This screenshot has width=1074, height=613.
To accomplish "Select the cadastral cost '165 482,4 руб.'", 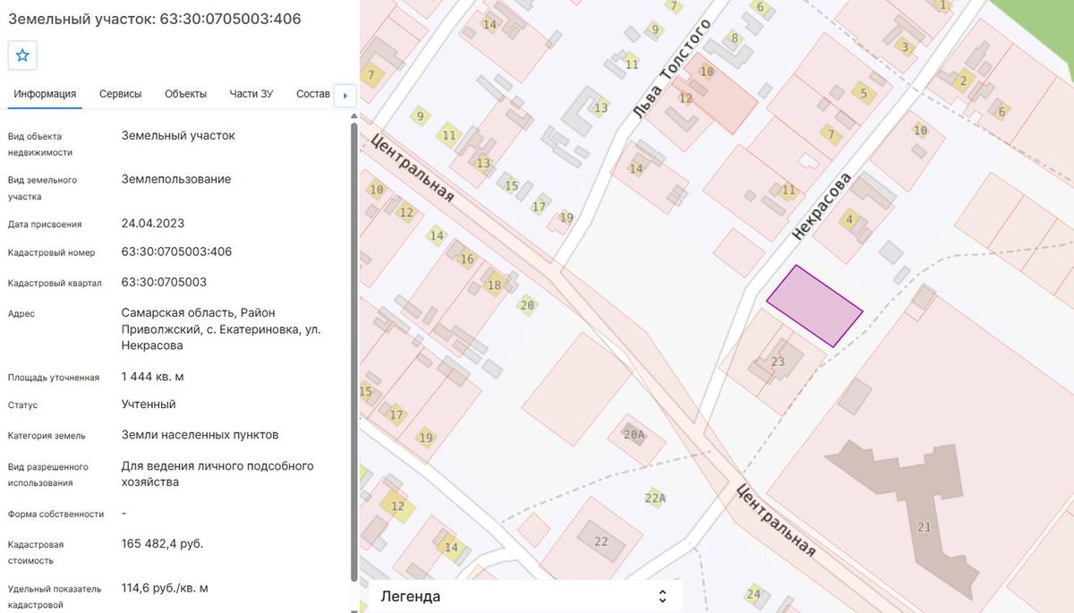I will [163, 543].
